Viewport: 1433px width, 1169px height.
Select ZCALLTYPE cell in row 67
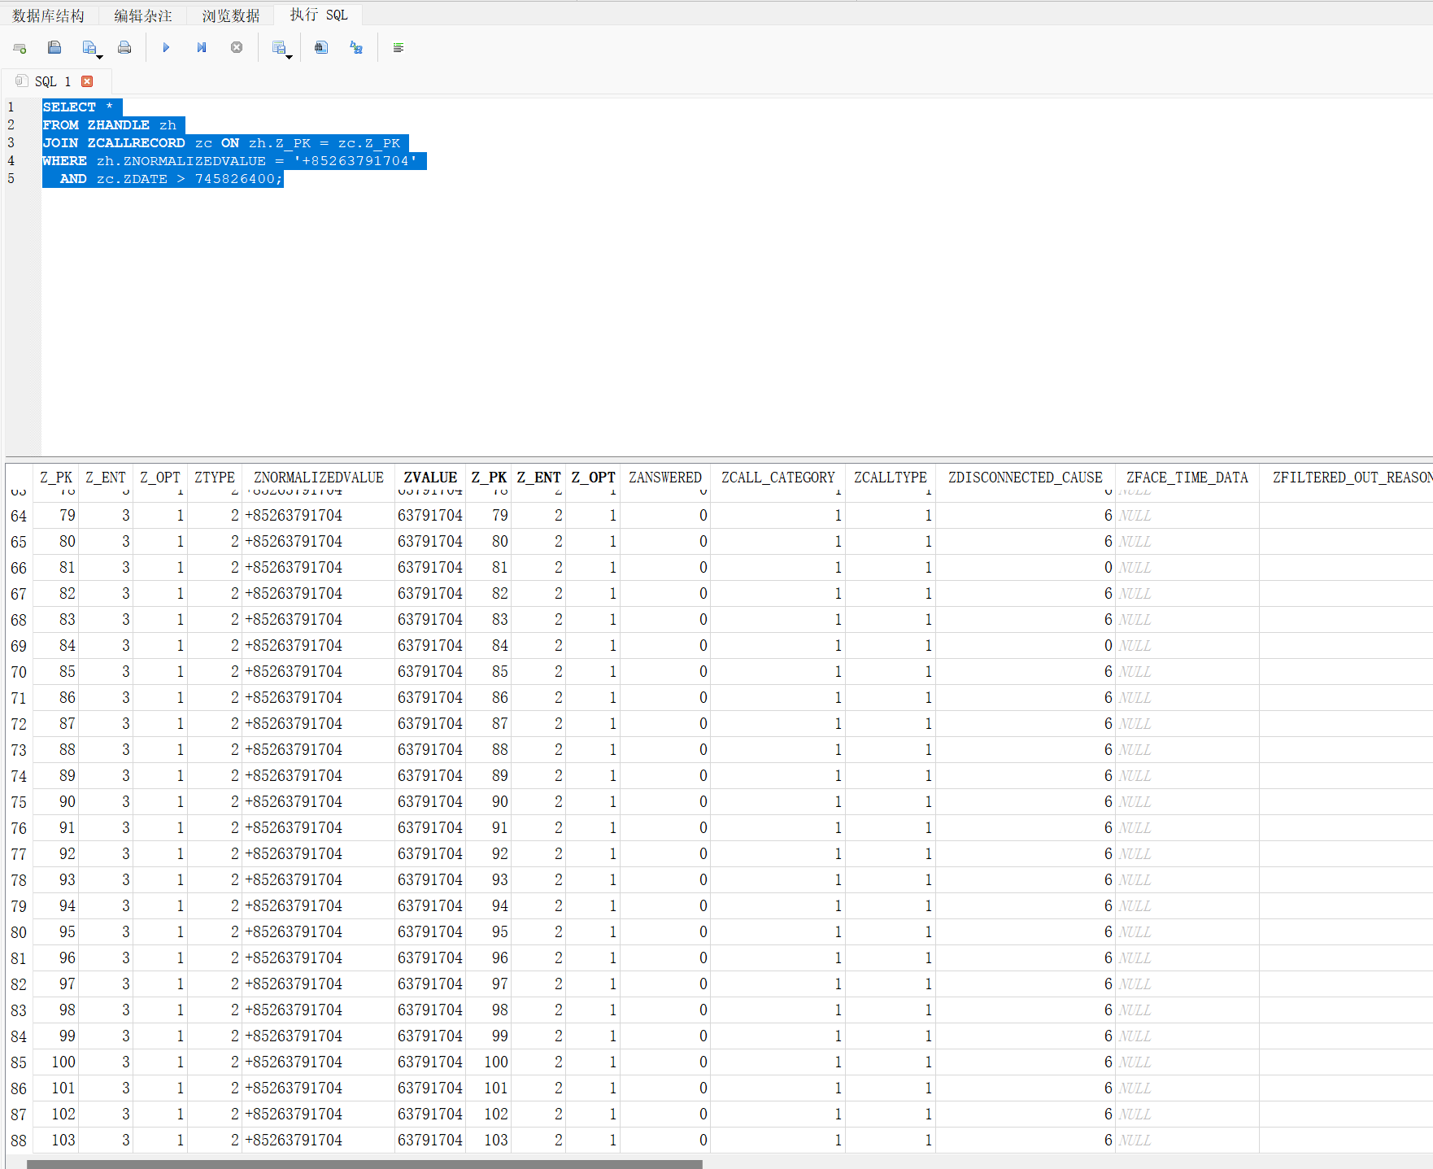[x=891, y=594]
